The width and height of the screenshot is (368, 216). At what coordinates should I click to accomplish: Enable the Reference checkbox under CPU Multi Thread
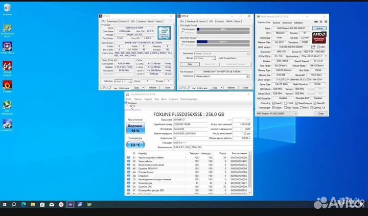coord(183,45)
